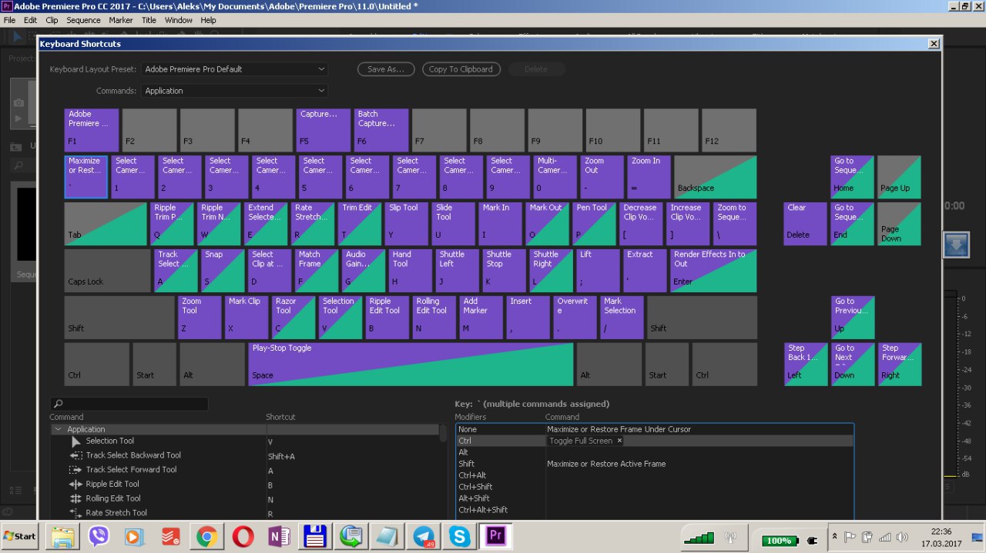986x553 pixels.
Task: Select the Zoom Out minus key
Action: pyautogui.click(x=602, y=177)
